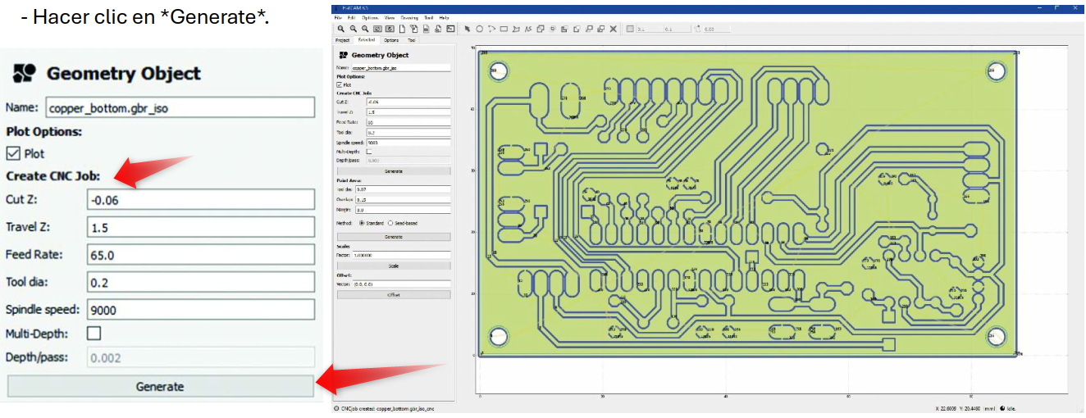Click the Zoom Out magnifier in the toolbar
Screen dimensions: 1086x418
coord(353,29)
